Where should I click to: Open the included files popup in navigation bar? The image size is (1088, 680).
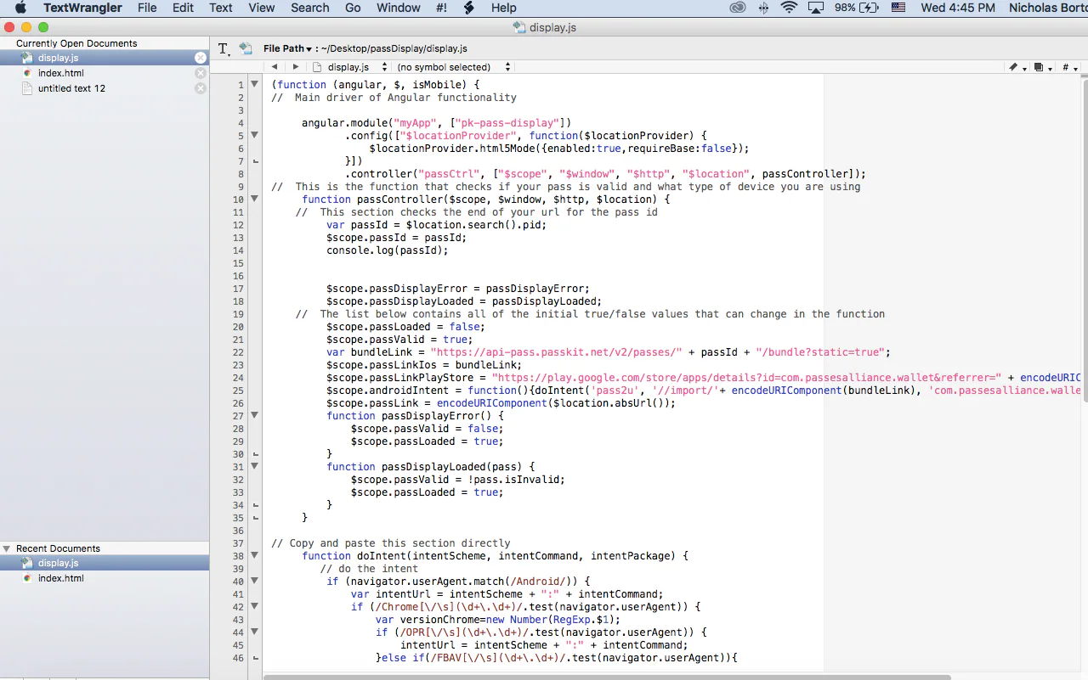1043,67
